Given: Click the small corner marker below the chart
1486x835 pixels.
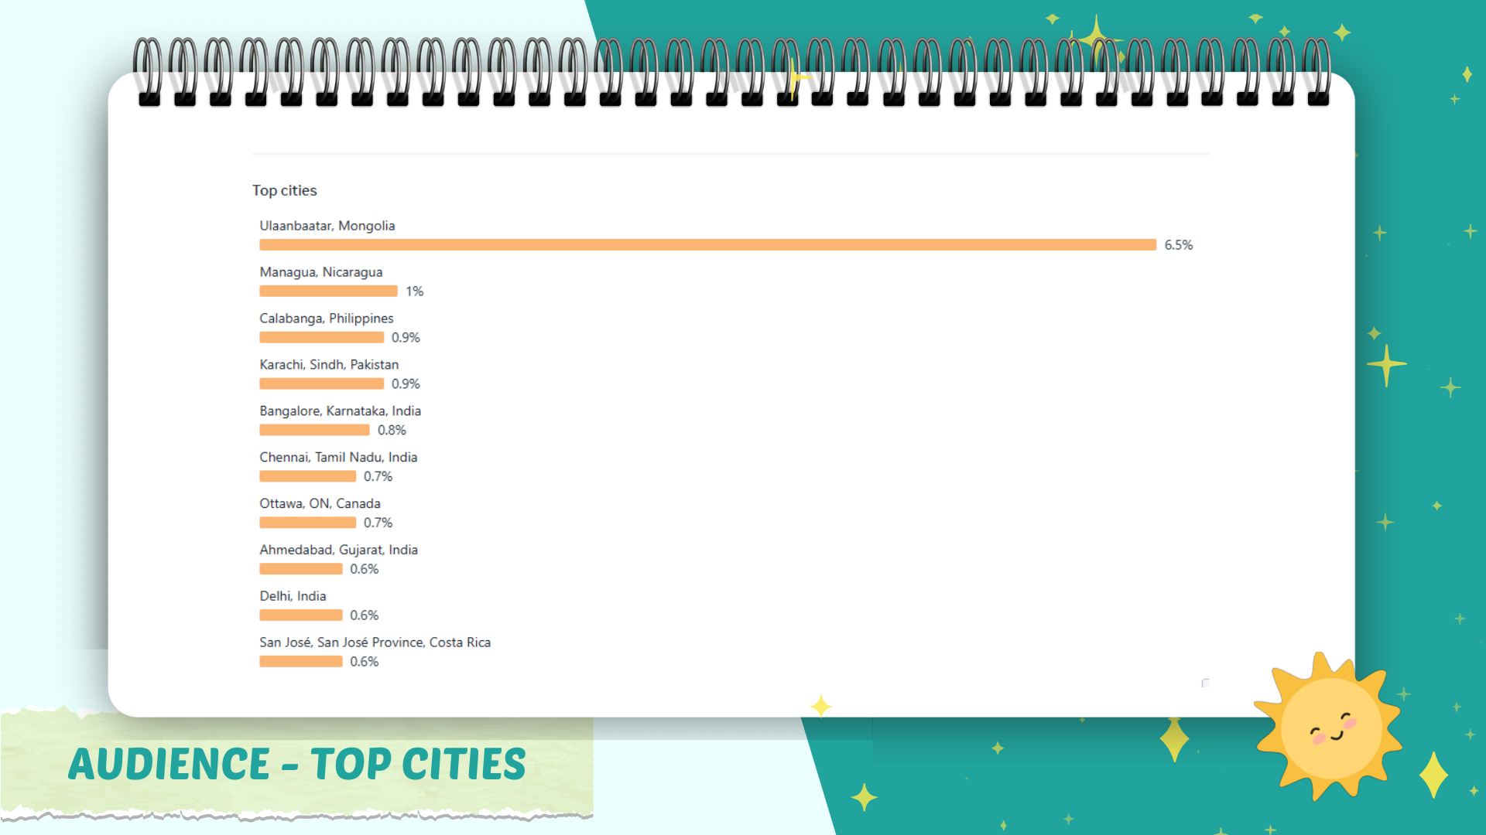Looking at the screenshot, I should [x=1205, y=683].
